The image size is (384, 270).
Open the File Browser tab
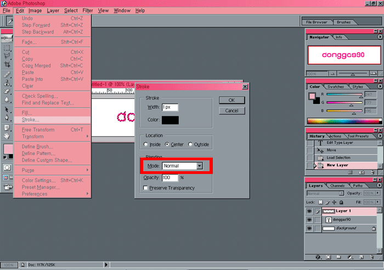(x=317, y=22)
